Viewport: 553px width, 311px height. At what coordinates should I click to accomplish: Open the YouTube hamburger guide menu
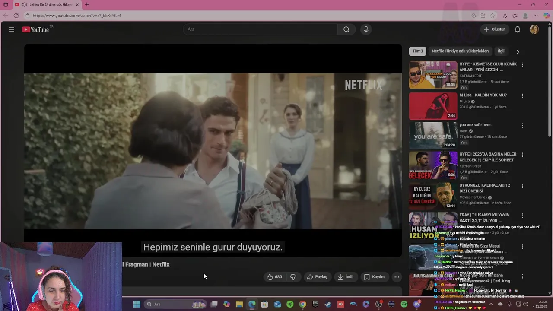click(12, 29)
